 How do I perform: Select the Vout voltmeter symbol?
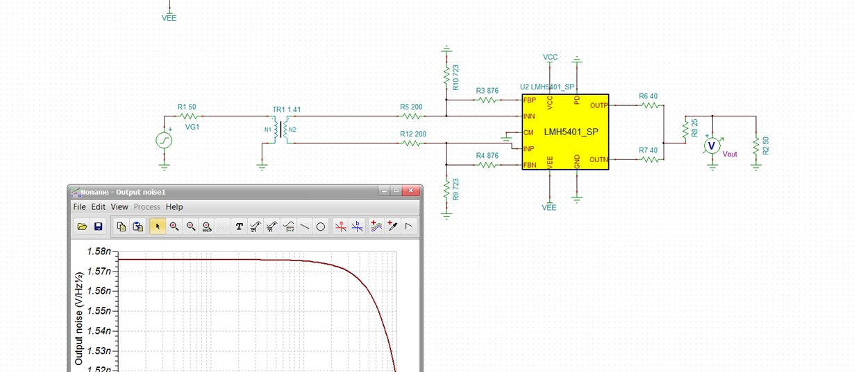(712, 146)
